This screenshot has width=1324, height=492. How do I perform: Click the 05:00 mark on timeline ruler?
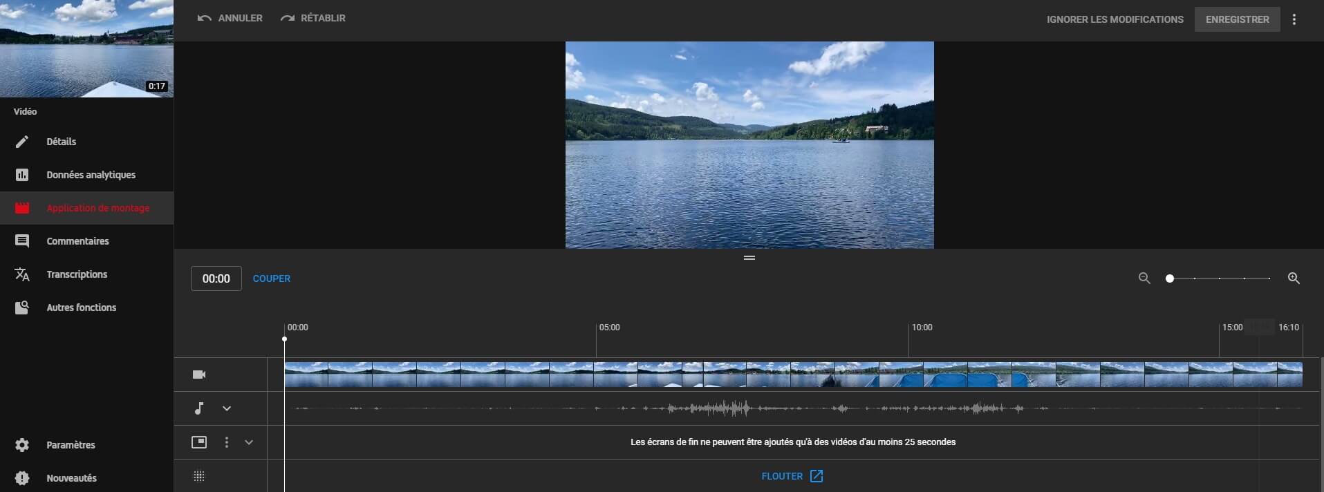(x=609, y=328)
